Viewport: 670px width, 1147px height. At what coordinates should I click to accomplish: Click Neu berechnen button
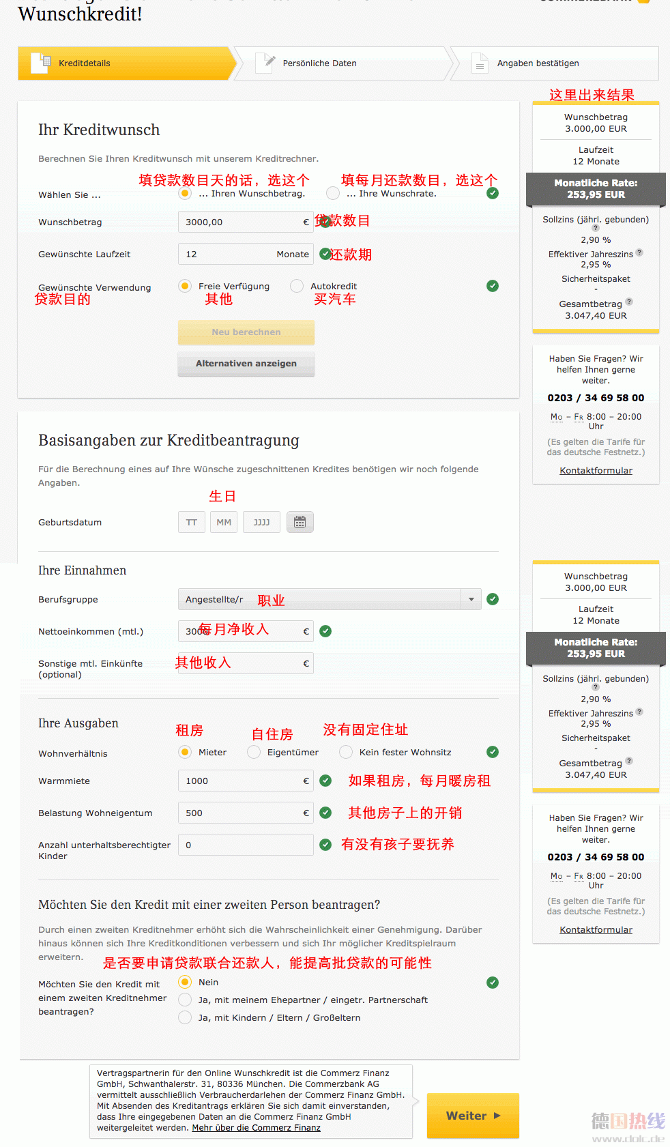[x=246, y=332]
